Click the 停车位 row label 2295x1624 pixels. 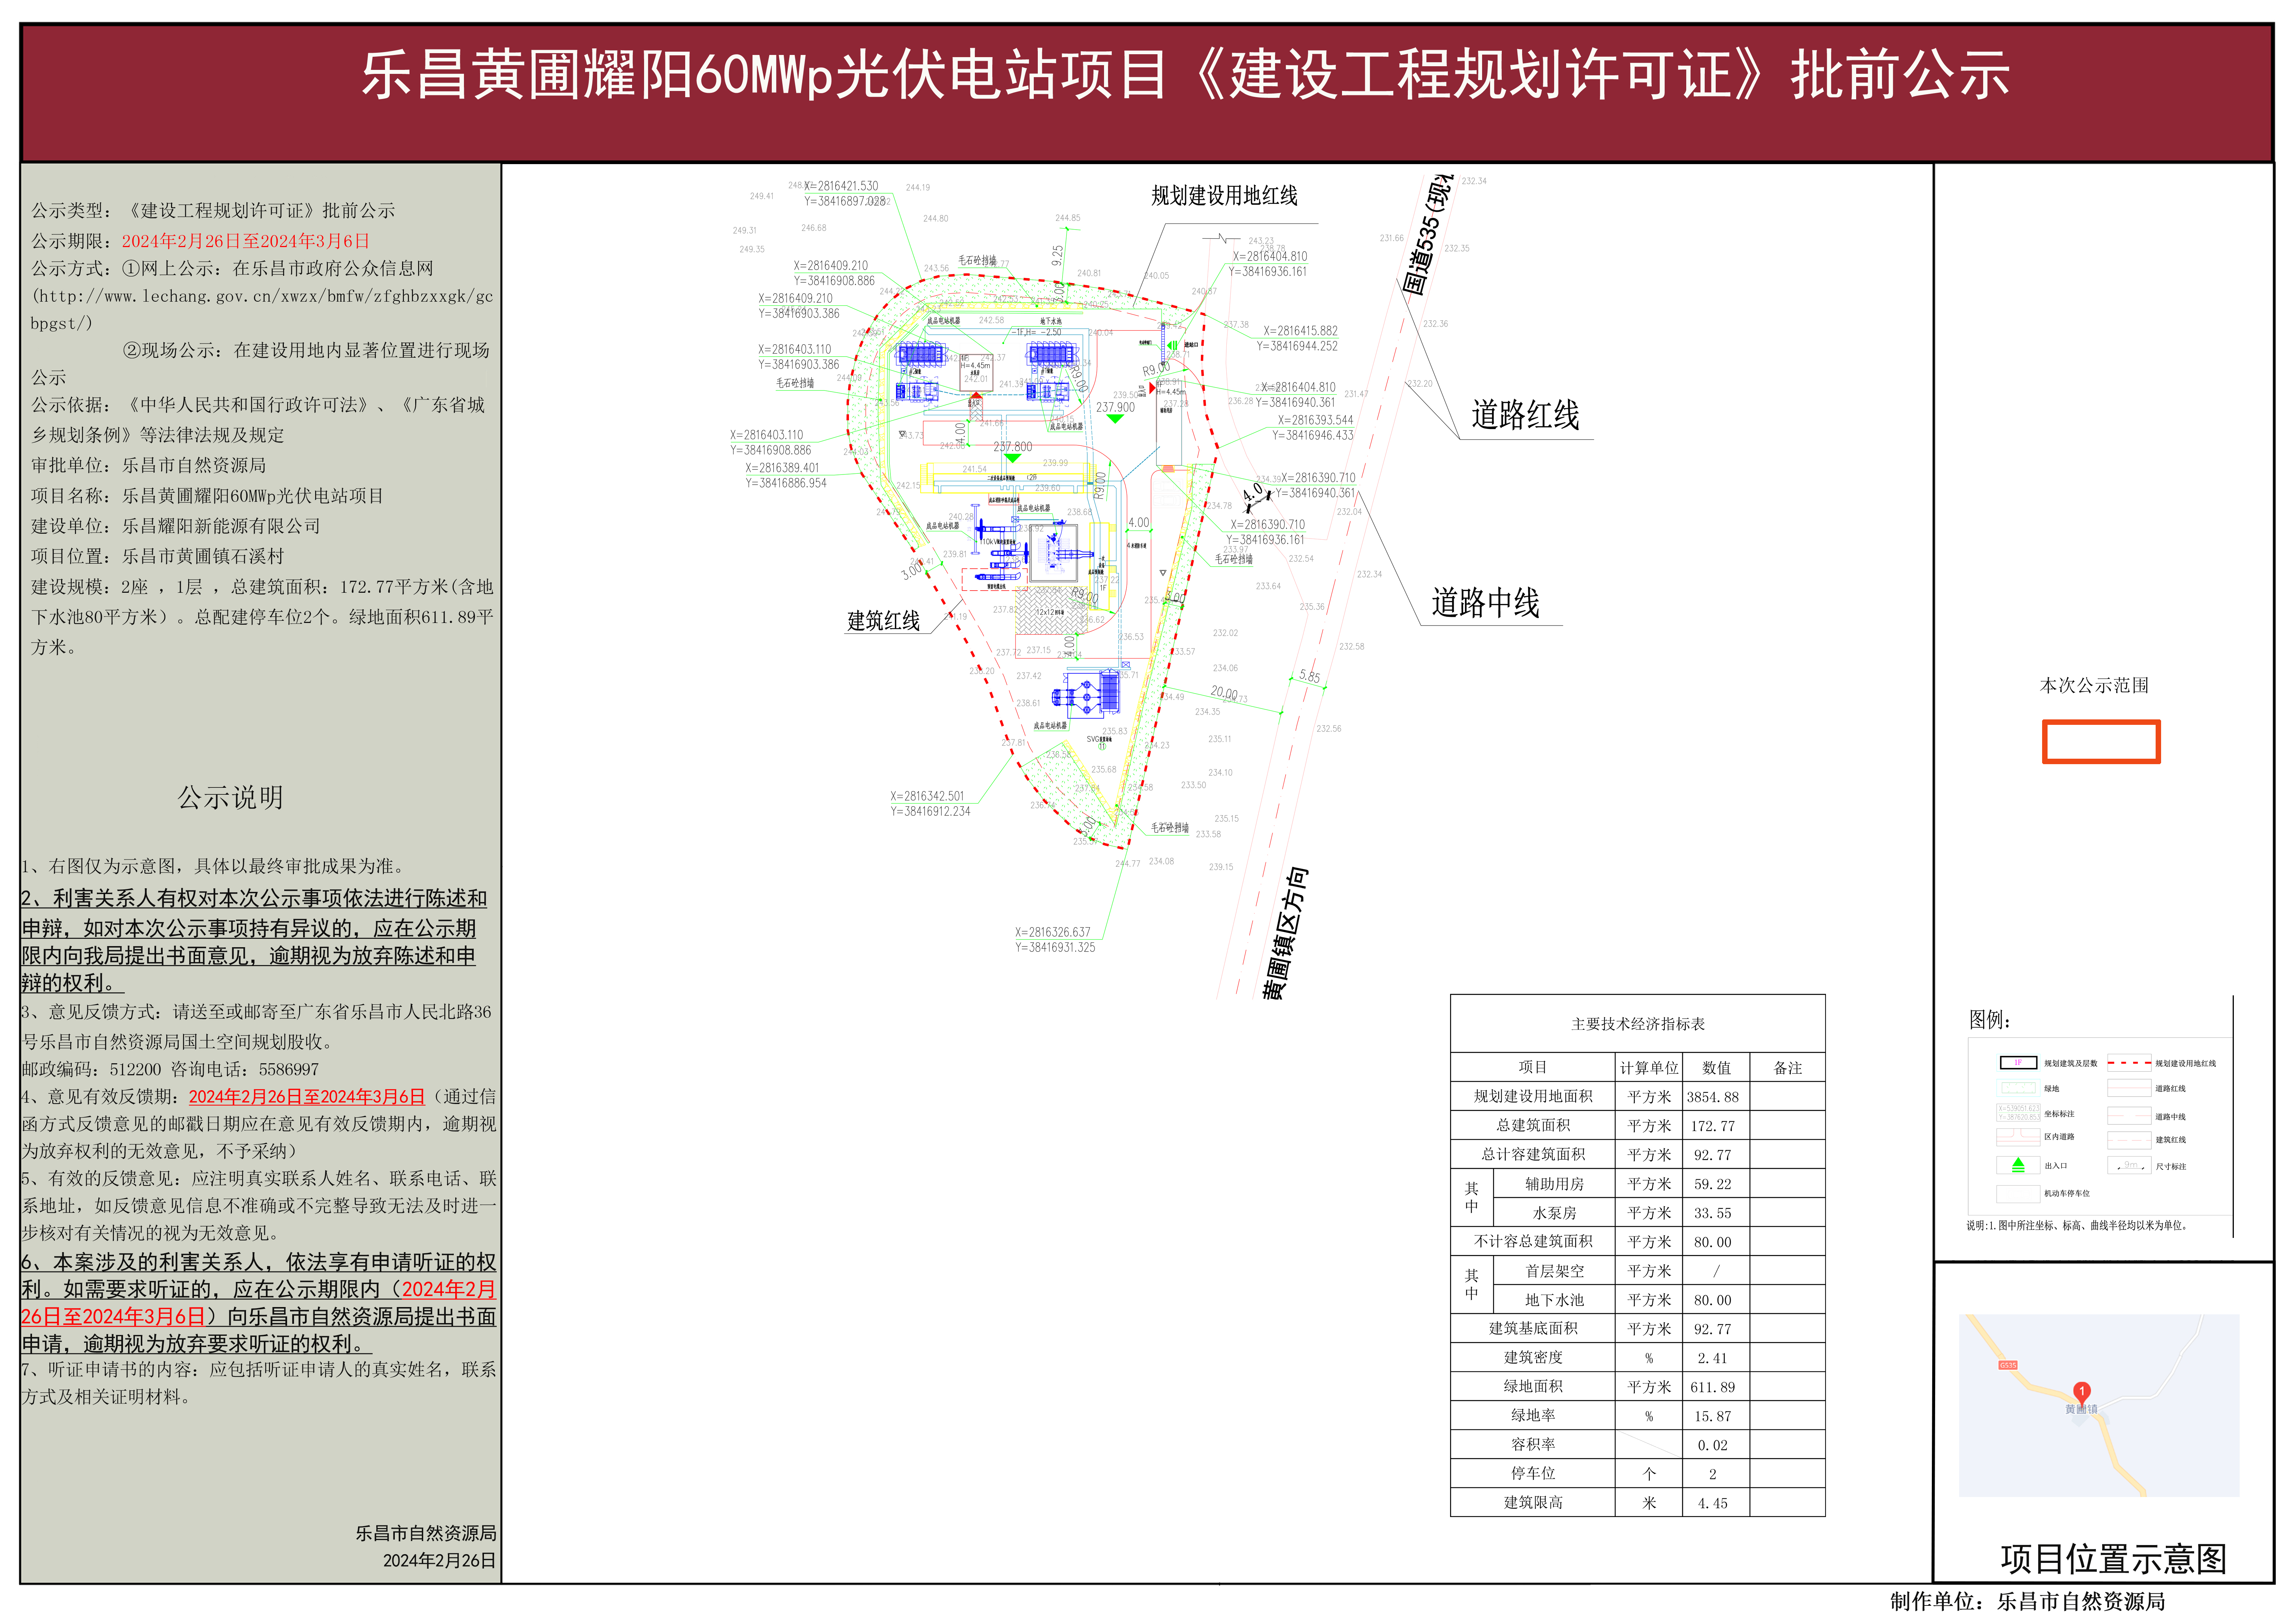coord(1533,1473)
